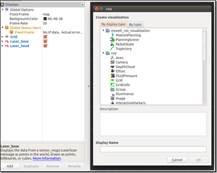Collapse the Global Options section
Viewport: 217px width, 173px height.
tap(3, 10)
